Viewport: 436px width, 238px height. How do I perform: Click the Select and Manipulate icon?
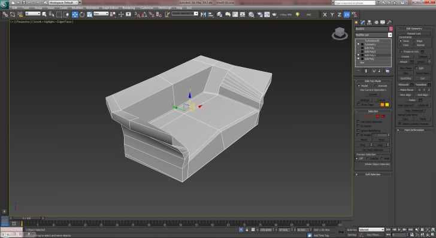(121, 14)
